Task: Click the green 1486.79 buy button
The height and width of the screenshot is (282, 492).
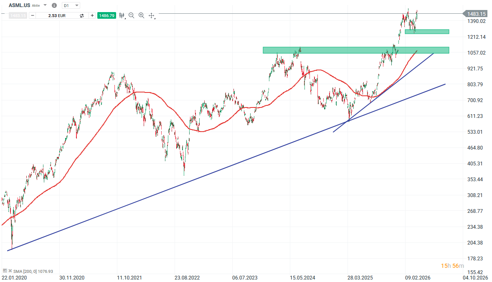Action: click(x=107, y=15)
